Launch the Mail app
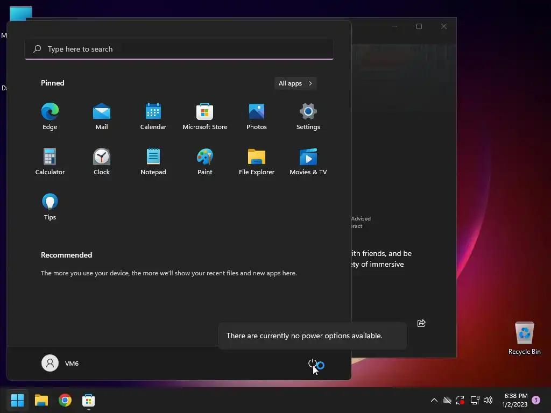This screenshot has width=551, height=413. [102, 116]
